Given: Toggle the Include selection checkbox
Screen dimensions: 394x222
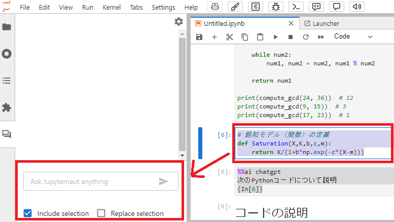Looking at the screenshot, I should click(x=28, y=213).
